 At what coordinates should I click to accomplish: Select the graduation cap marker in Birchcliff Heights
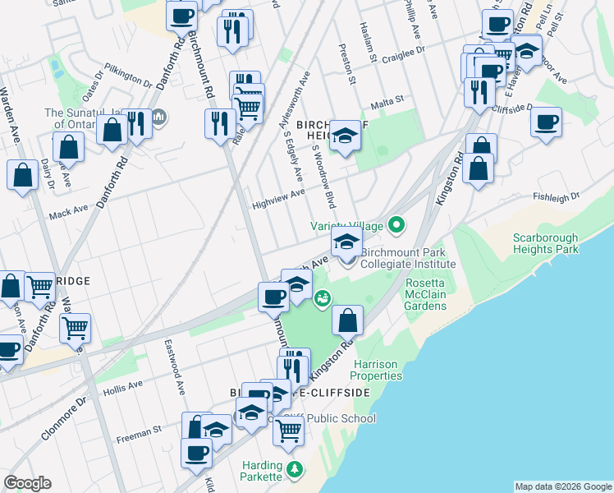coord(345,136)
